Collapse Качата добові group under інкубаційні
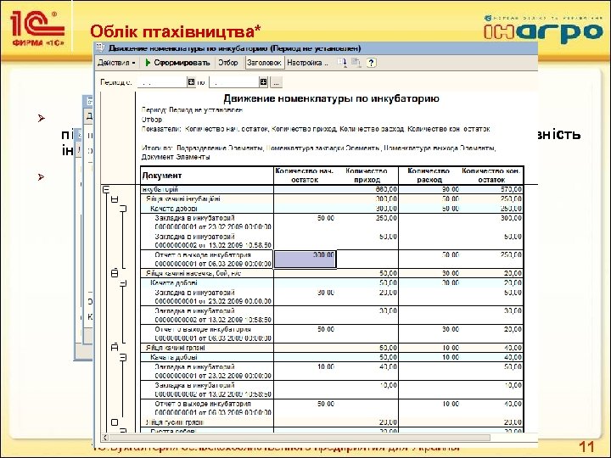Viewport: 611px width, 458px height. point(123,209)
